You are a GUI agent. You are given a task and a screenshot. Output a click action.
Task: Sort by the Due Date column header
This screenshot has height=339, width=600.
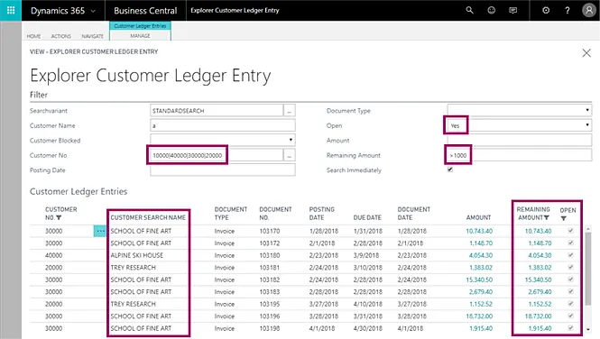(x=367, y=217)
